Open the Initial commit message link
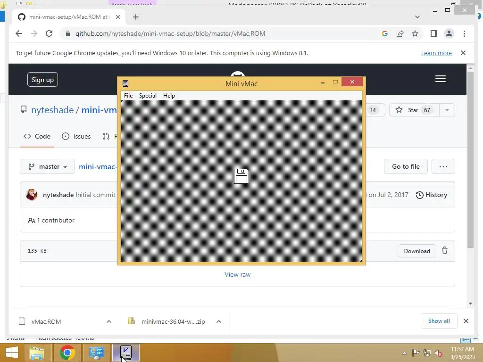The height and width of the screenshot is (362, 483). pyautogui.click(x=95, y=195)
